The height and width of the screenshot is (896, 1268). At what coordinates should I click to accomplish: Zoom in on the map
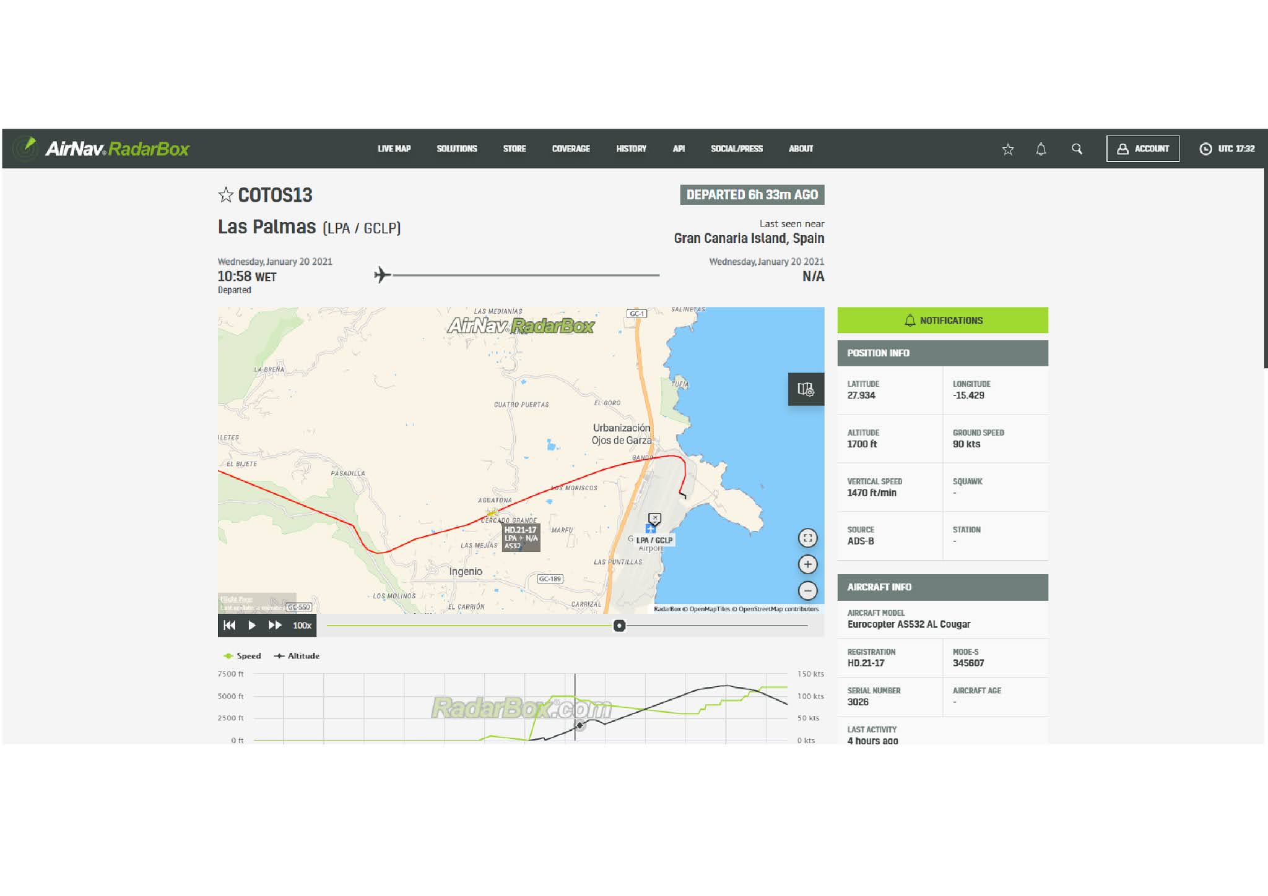pyautogui.click(x=807, y=564)
